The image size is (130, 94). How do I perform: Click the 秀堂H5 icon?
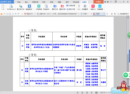coord(93,7)
